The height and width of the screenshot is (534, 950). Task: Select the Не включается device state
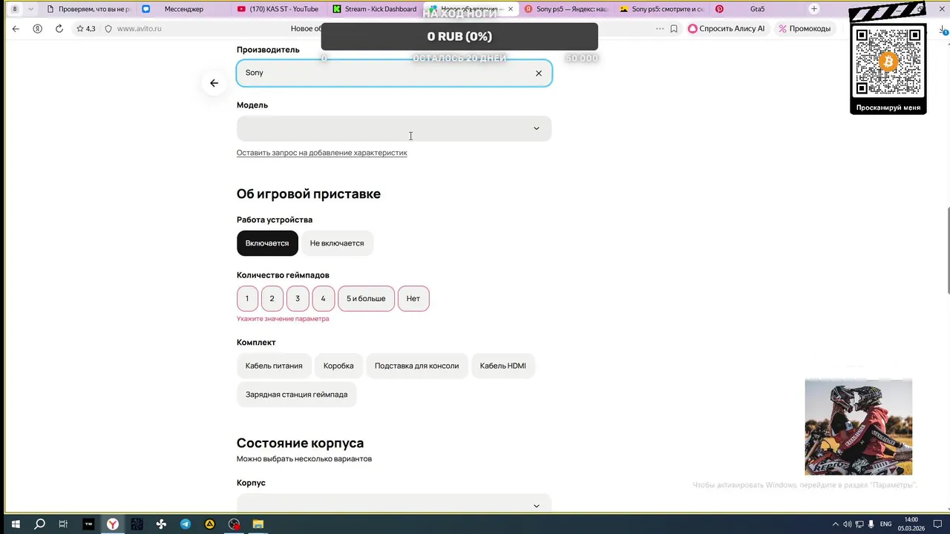tap(337, 243)
